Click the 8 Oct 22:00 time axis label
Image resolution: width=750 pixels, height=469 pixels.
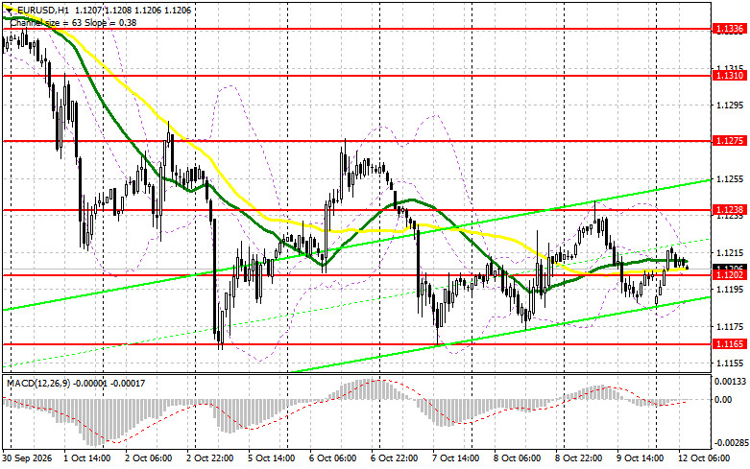[579, 458]
